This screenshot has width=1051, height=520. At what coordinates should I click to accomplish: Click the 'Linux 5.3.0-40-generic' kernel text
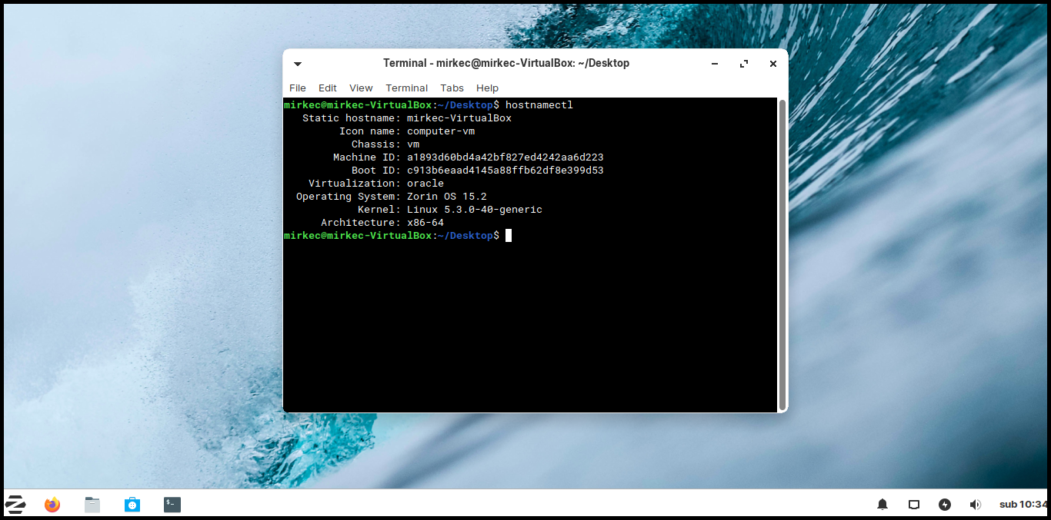(x=475, y=209)
